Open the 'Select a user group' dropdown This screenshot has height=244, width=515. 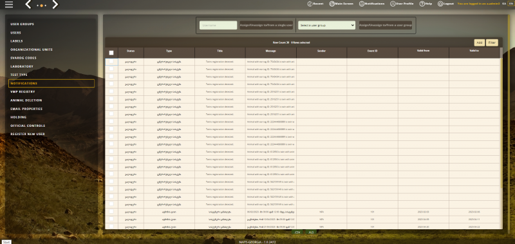[326, 25]
